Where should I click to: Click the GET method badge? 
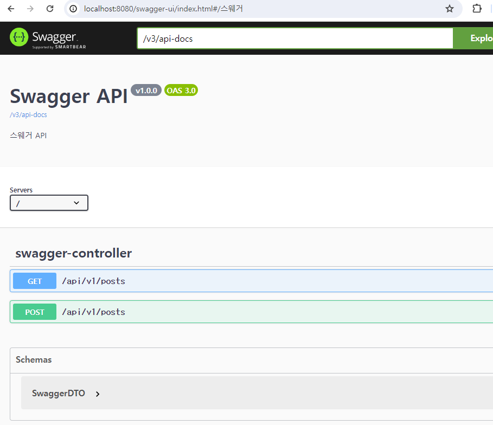pyautogui.click(x=35, y=281)
